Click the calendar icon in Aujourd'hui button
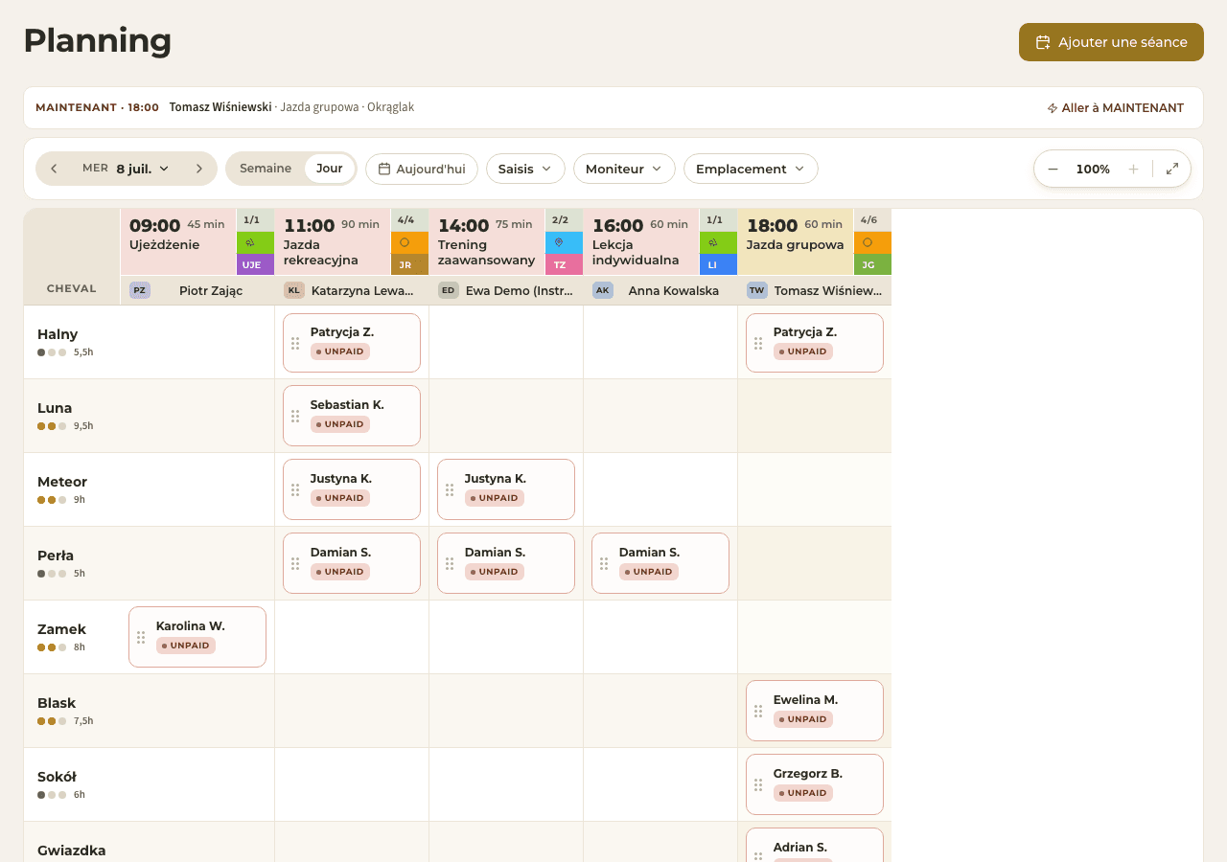 coord(384,169)
